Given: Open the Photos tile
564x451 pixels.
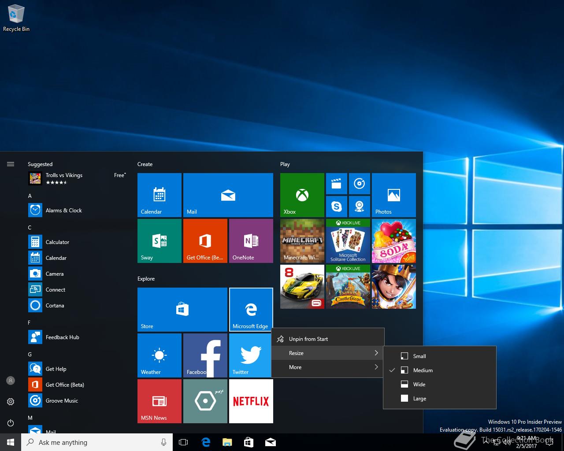Looking at the screenshot, I should (x=394, y=195).
